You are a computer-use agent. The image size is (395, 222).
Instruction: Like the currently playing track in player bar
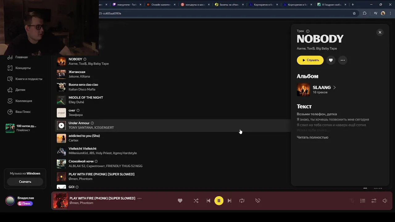tap(180, 201)
